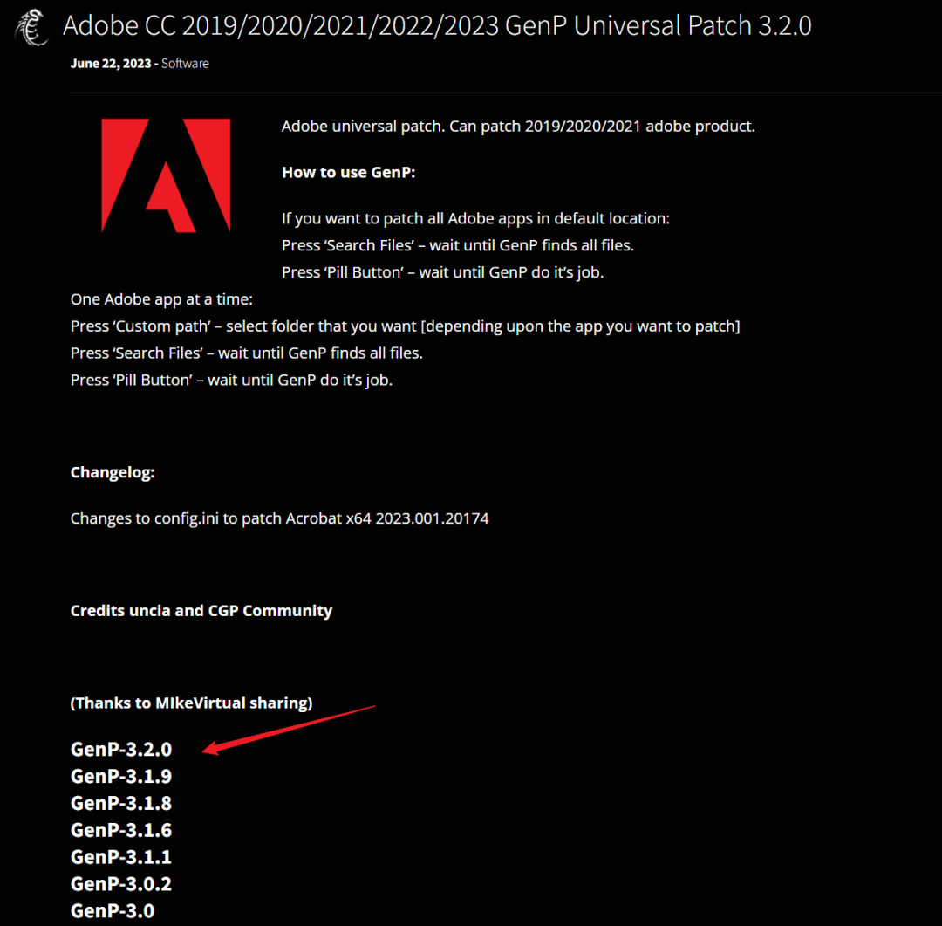The width and height of the screenshot is (942, 926).
Task: Click the "Adobe universal patch" description line
Action: [x=518, y=127]
